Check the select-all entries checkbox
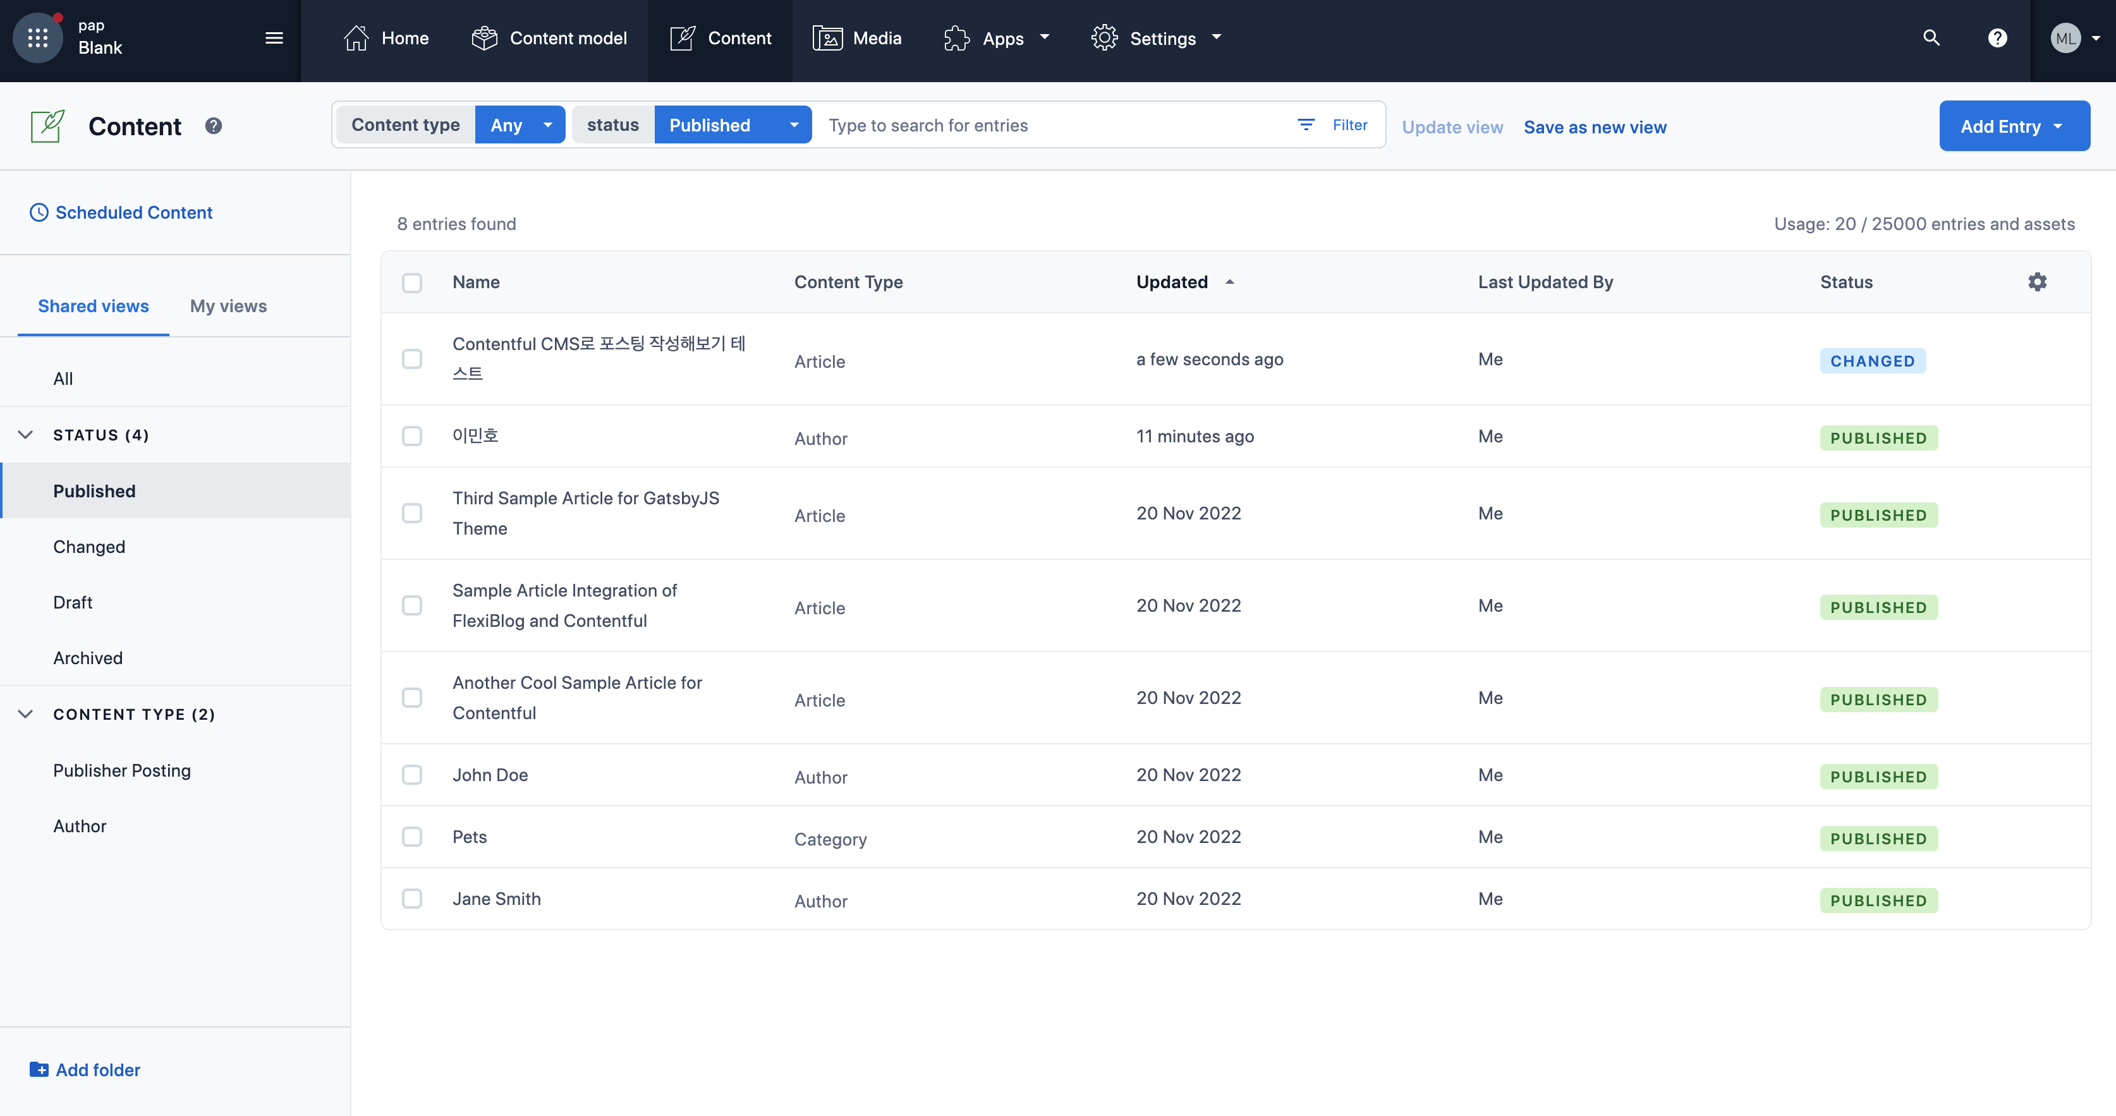The height and width of the screenshot is (1116, 2116). [411, 282]
